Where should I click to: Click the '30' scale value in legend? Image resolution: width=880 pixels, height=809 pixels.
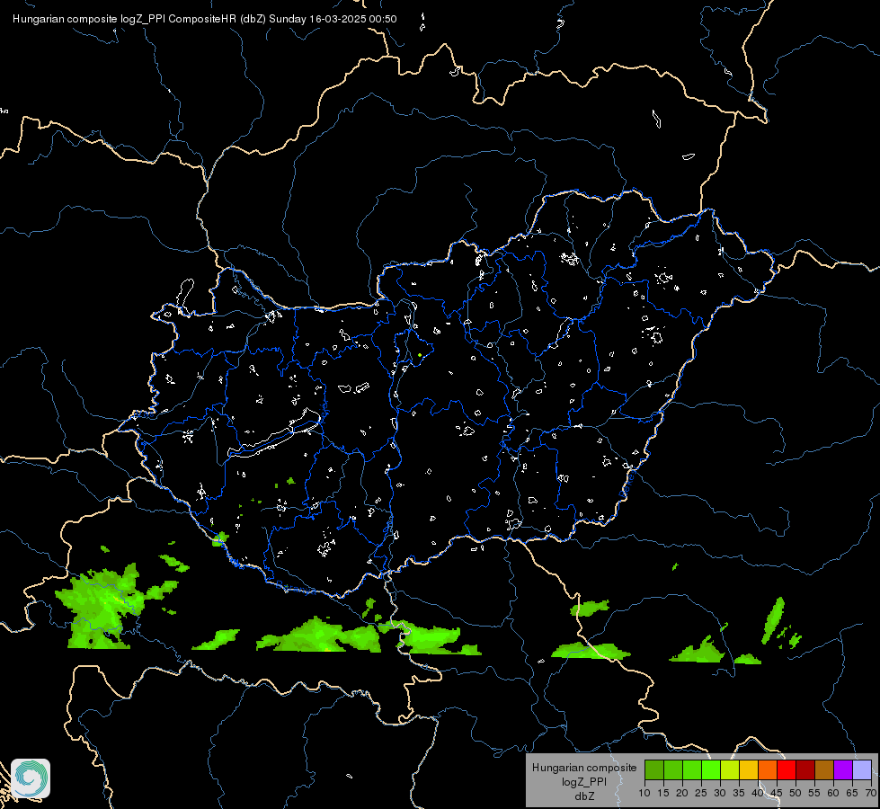(720, 793)
